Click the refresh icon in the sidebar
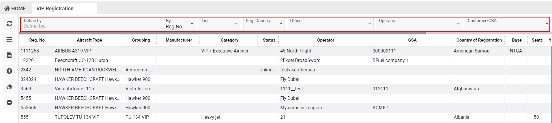 click(9, 24)
